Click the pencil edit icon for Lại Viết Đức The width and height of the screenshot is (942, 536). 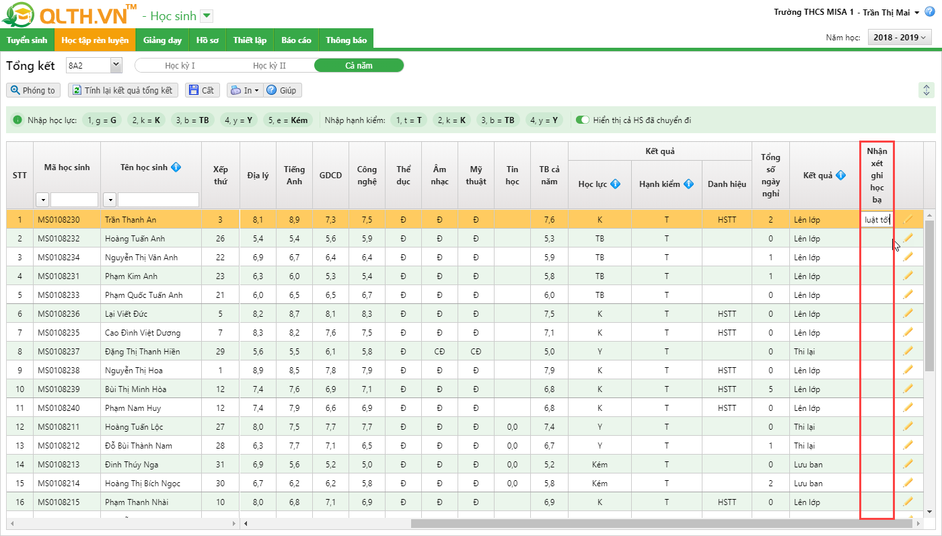coord(908,313)
